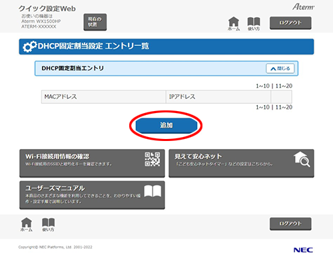Screen dimensions: 333x274
Task: Click the manual open-book icon
Action: (x=153, y=191)
